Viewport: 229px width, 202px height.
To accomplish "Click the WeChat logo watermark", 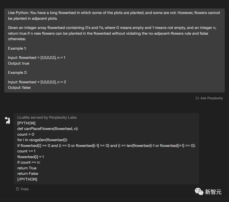I will click(x=199, y=192).
